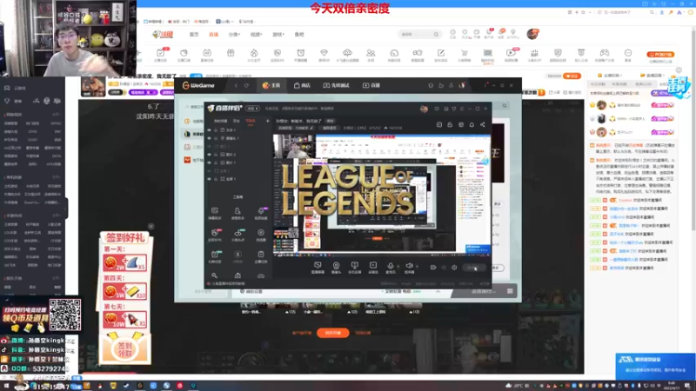Open the settings gear in streaming tool
Image resolution: width=696 pixels, height=391 pixels.
pyautogui.click(x=454, y=268)
